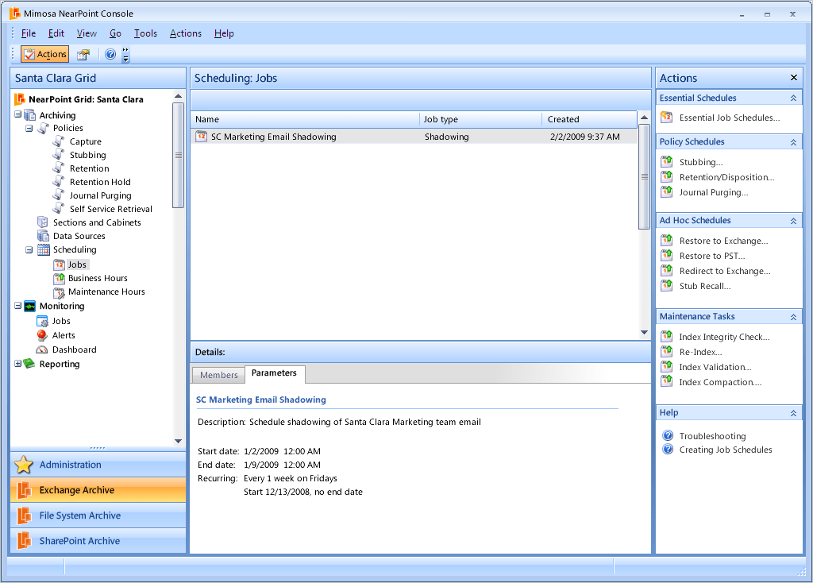Viewport: 813px width, 583px height.
Task: Open the Actions menu
Action: pyautogui.click(x=186, y=33)
